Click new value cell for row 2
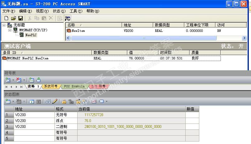 coord(192,121)
